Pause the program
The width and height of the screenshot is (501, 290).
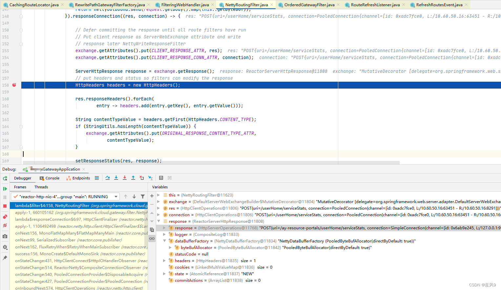coord(5,197)
